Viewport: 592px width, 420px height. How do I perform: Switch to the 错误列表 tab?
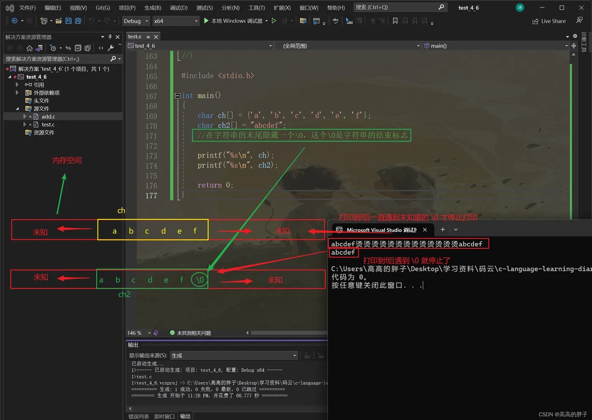point(139,416)
